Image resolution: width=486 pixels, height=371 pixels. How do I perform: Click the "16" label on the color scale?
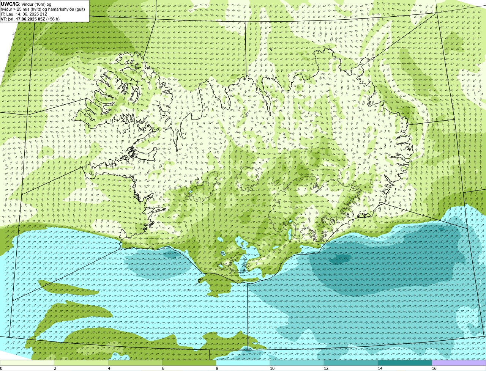point(434,368)
